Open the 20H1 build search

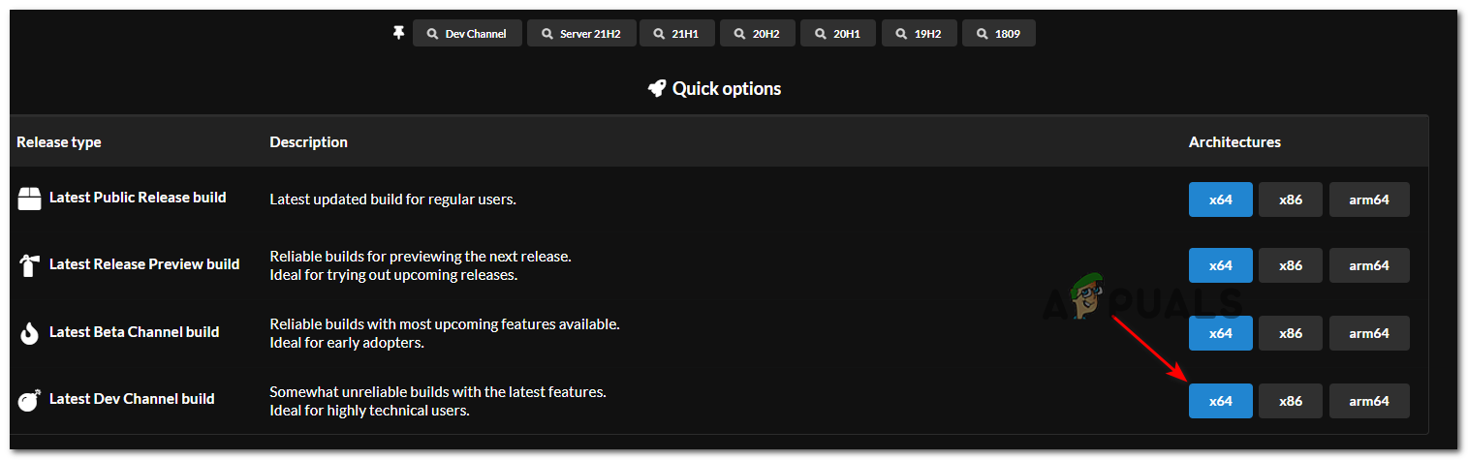point(839,34)
